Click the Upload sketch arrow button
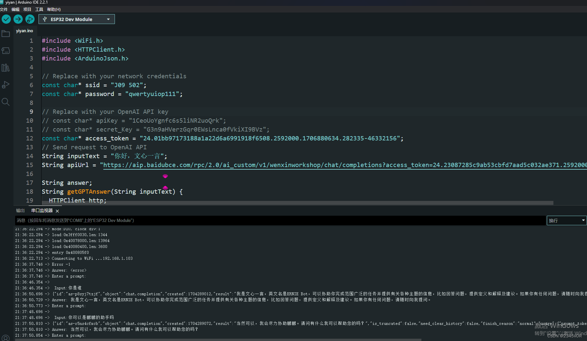The height and width of the screenshot is (341, 587). click(18, 19)
